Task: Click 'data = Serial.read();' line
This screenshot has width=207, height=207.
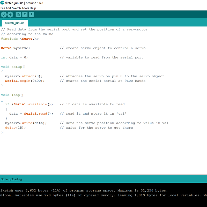Action: 31,114
